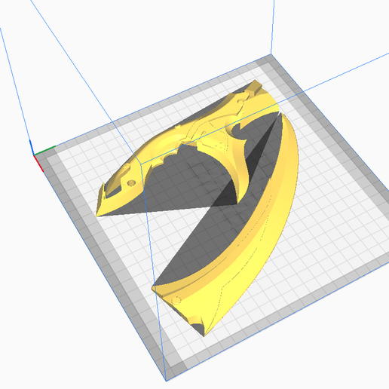Click the round hole on upper model's left end
389x389 pixels.
click(x=131, y=182)
